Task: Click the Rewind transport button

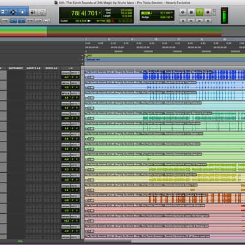Action: 191,21
